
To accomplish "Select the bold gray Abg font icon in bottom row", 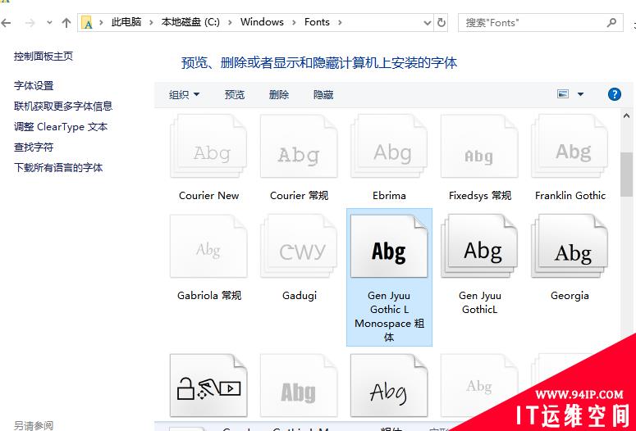I will click(299, 386).
